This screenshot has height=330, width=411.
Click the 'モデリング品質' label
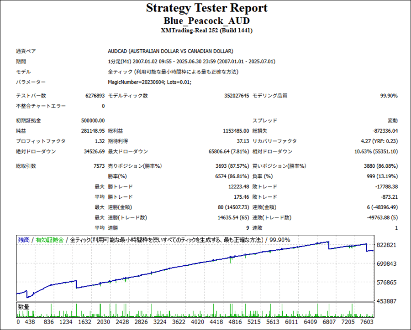pyautogui.click(x=270, y=96)
